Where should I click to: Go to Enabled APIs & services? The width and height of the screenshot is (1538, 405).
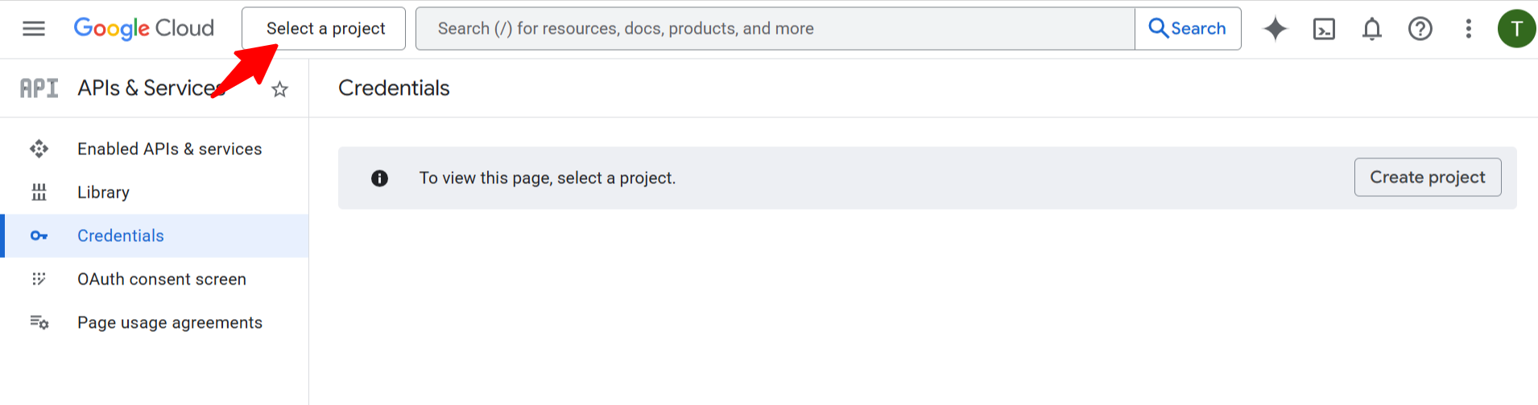pyautogui.click(x=169, y=149)
